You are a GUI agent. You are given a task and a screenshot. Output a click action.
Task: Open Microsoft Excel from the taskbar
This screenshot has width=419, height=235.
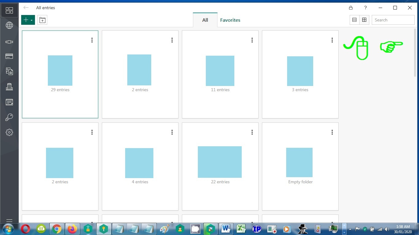[241, 229]
